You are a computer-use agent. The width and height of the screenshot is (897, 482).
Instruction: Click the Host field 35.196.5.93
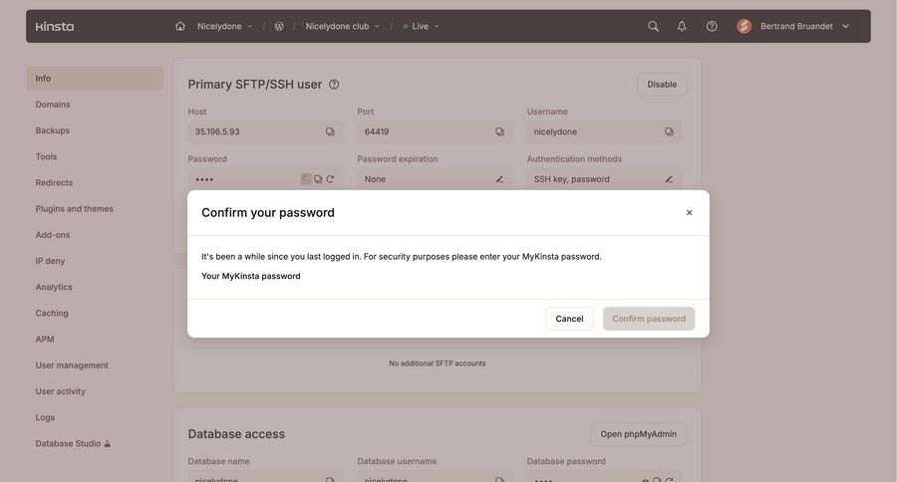[x=265, y=131]
